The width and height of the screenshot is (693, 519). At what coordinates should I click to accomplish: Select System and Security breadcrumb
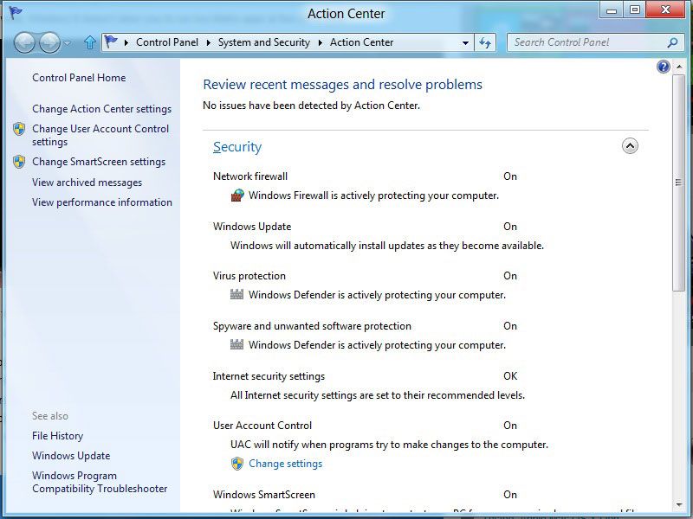(263, 42)
